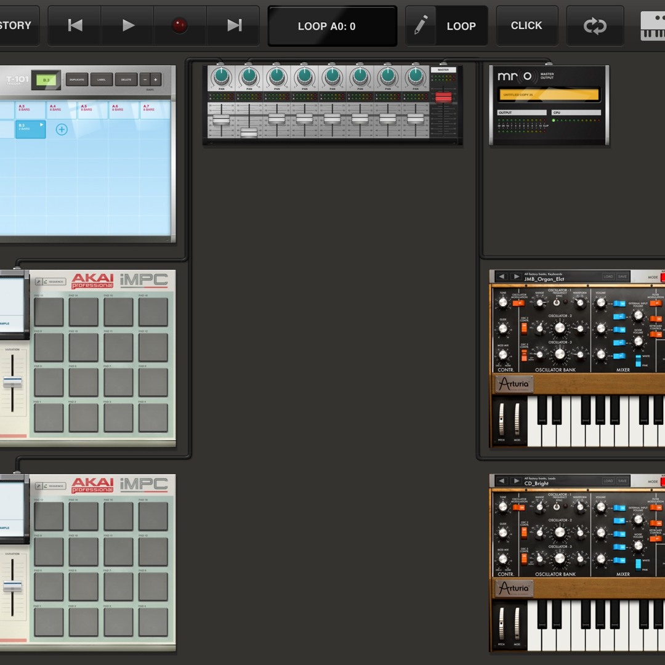
Task: Select the B.3 2 BARS sequence cell
Action: pyautogui.click(x=30, y=129)
